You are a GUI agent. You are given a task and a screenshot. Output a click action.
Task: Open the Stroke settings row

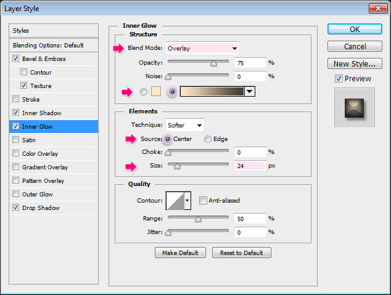click(x=31, y=99)
